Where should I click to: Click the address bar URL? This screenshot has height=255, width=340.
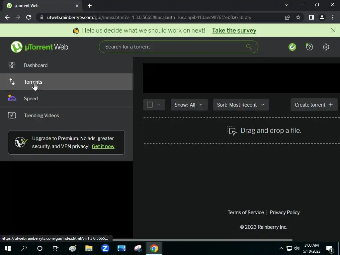point(149,17)
